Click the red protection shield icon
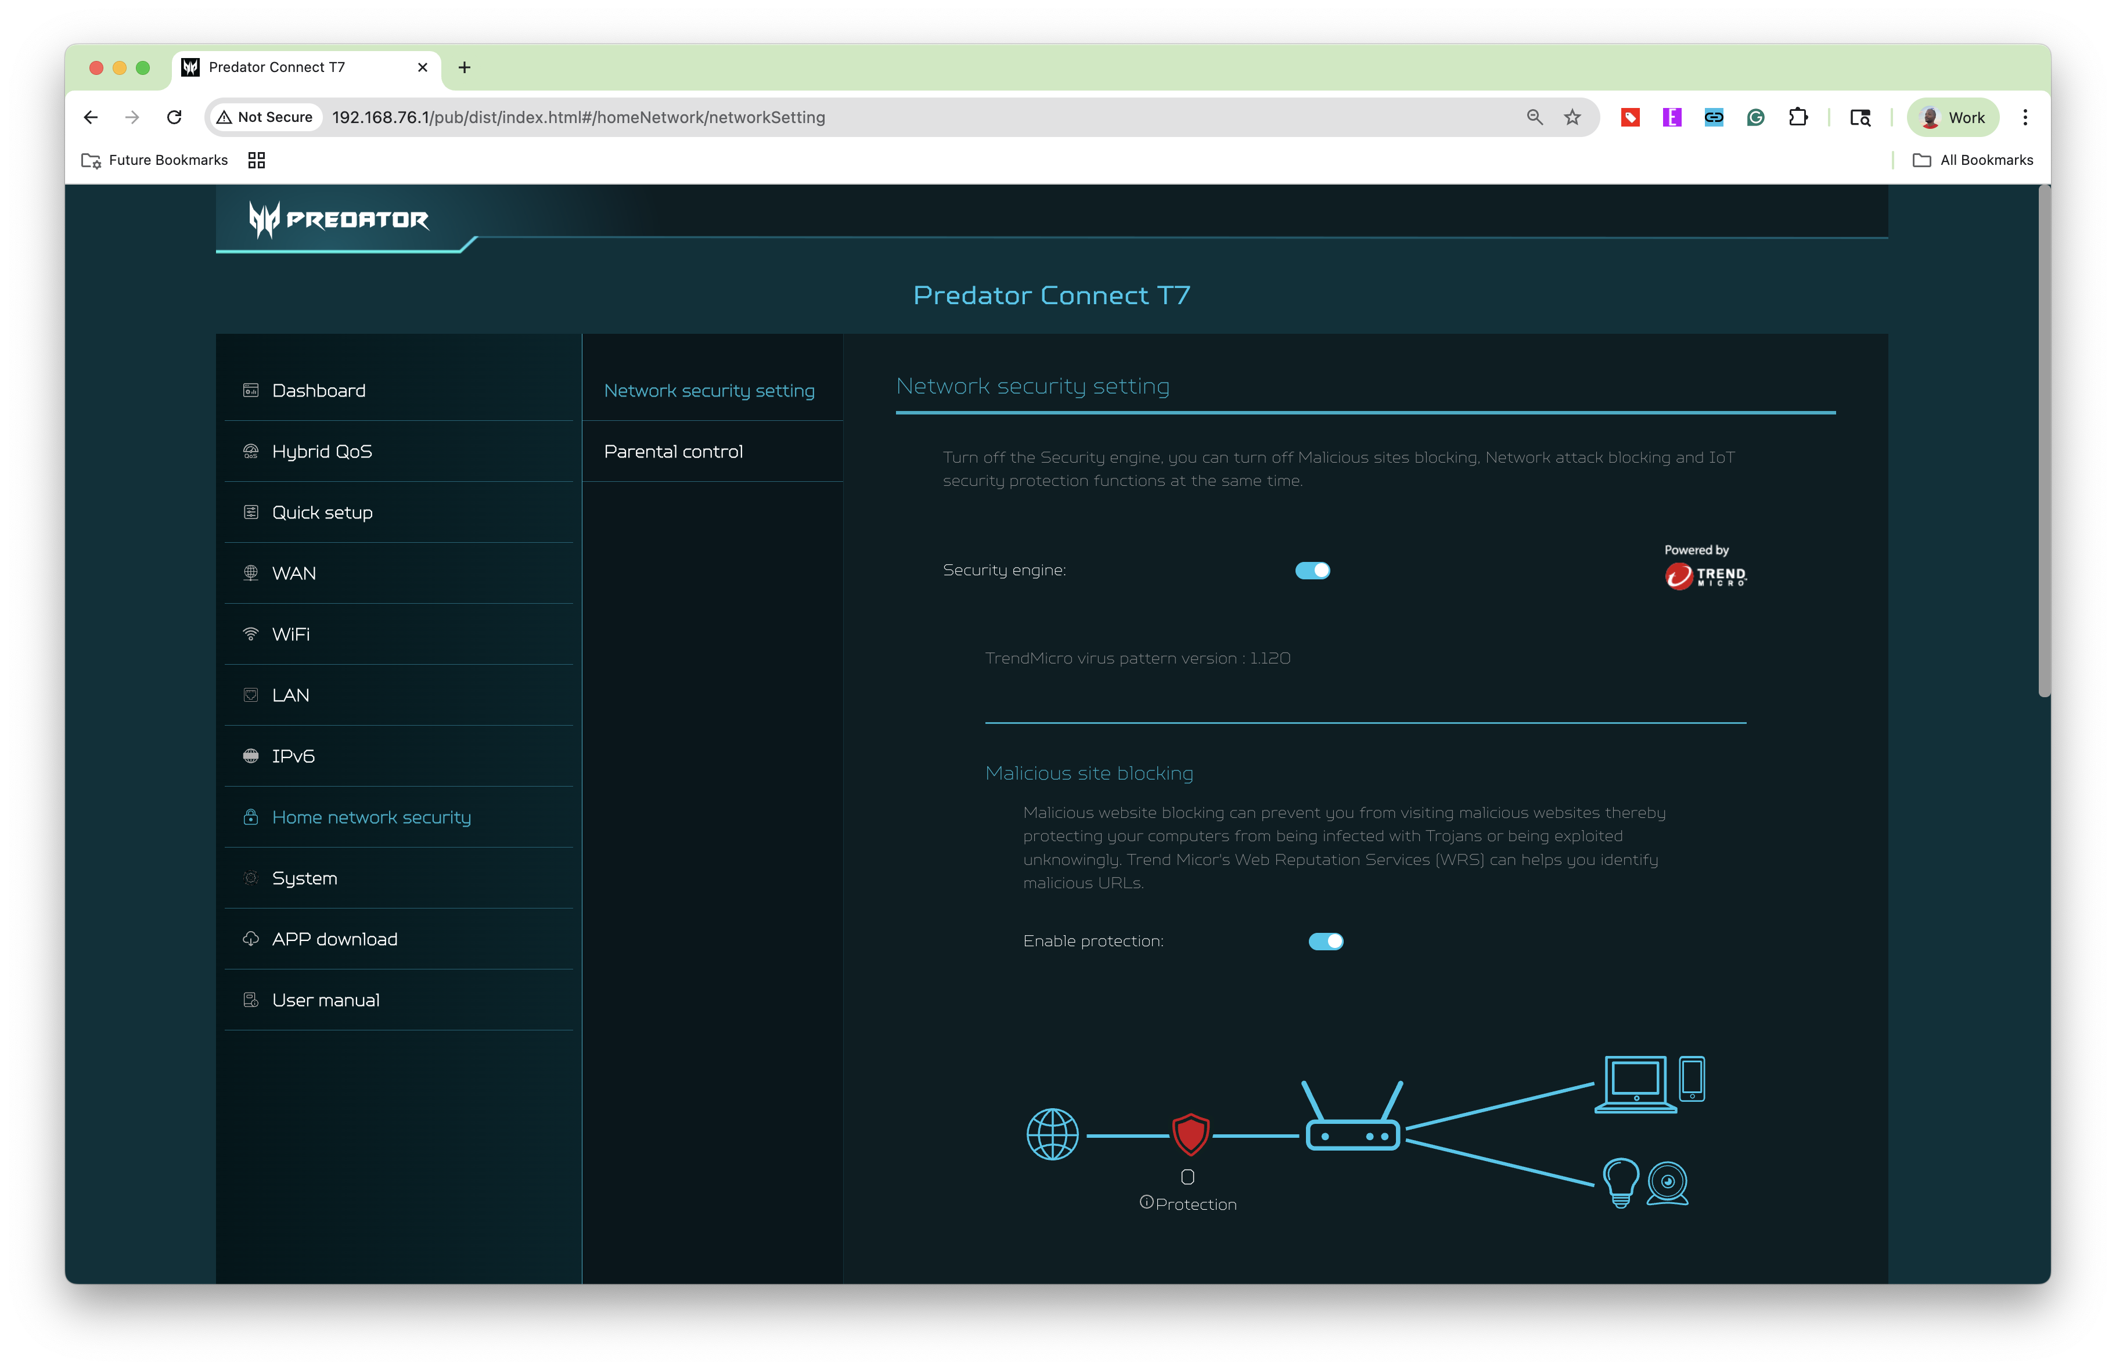This screenshot has width=2116, height=1370. (1190, 1134)
